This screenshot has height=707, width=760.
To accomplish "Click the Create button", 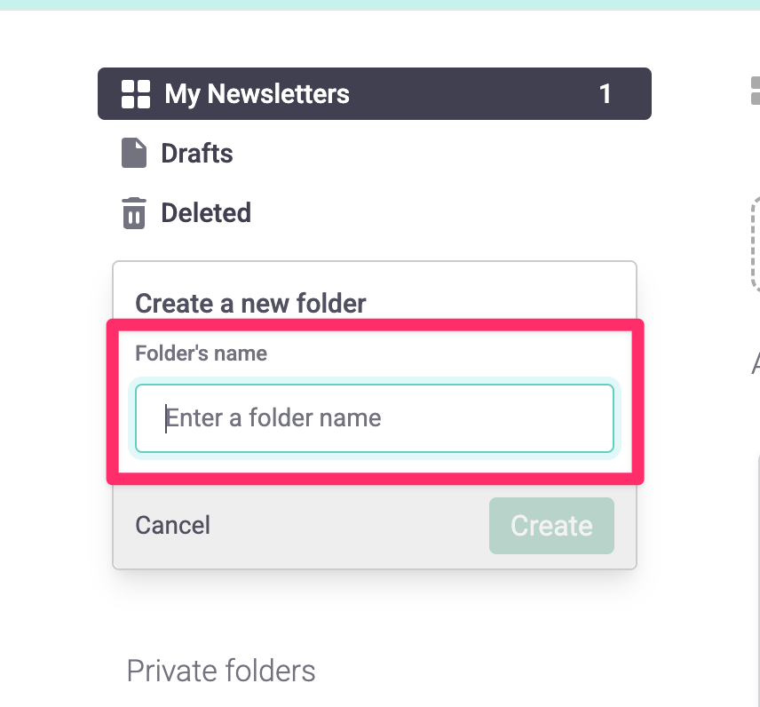I will pyautogui.click(x=551, y=525).
